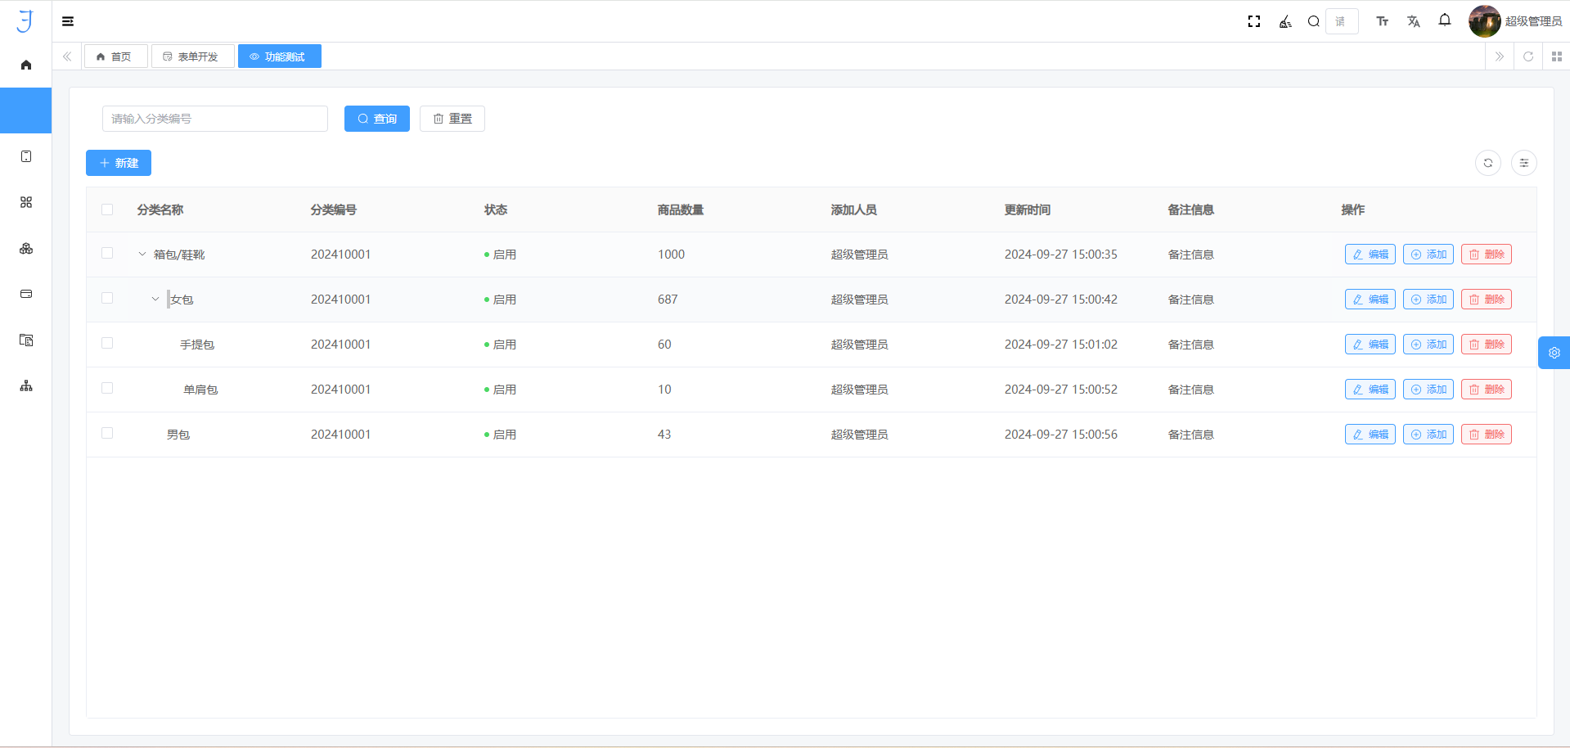Image resolution: width=1570 pixels, height=748 pixels.
Task: Click the table refresh circular icon
Action: click(x=1487, y=163)
